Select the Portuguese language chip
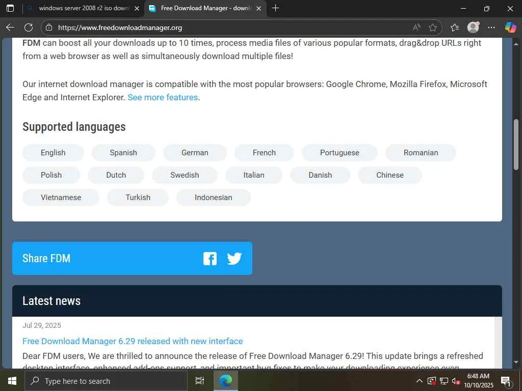 (340, 153)
